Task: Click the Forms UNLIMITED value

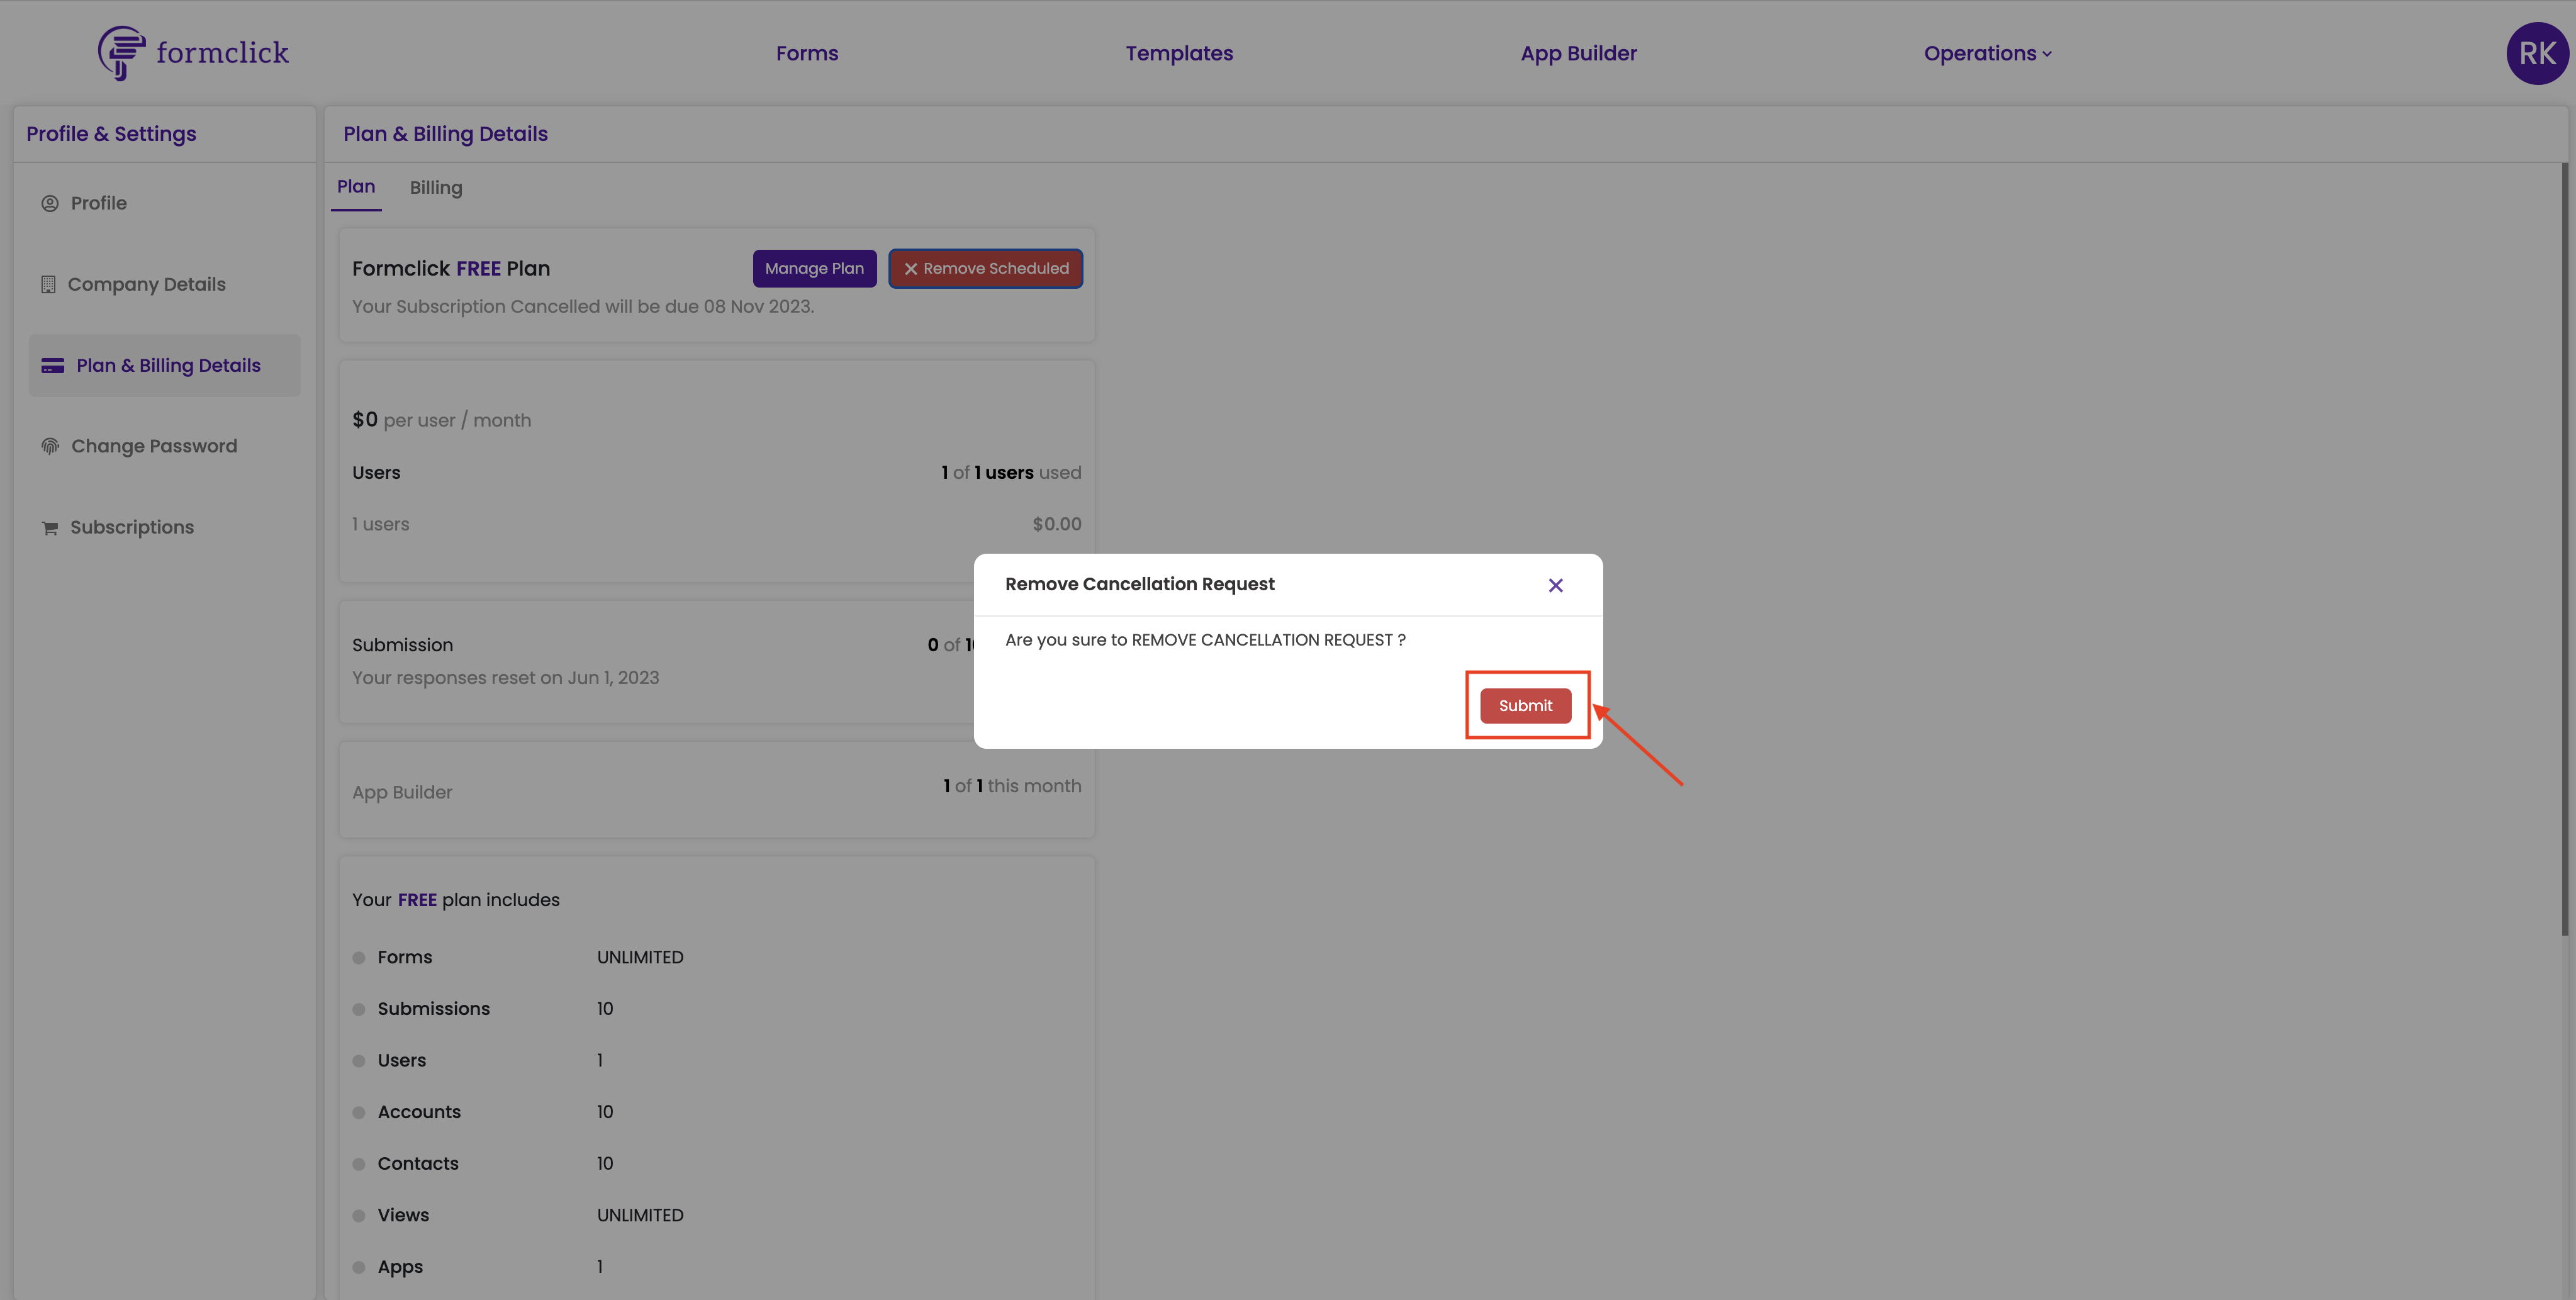Action: pos(640,957)
